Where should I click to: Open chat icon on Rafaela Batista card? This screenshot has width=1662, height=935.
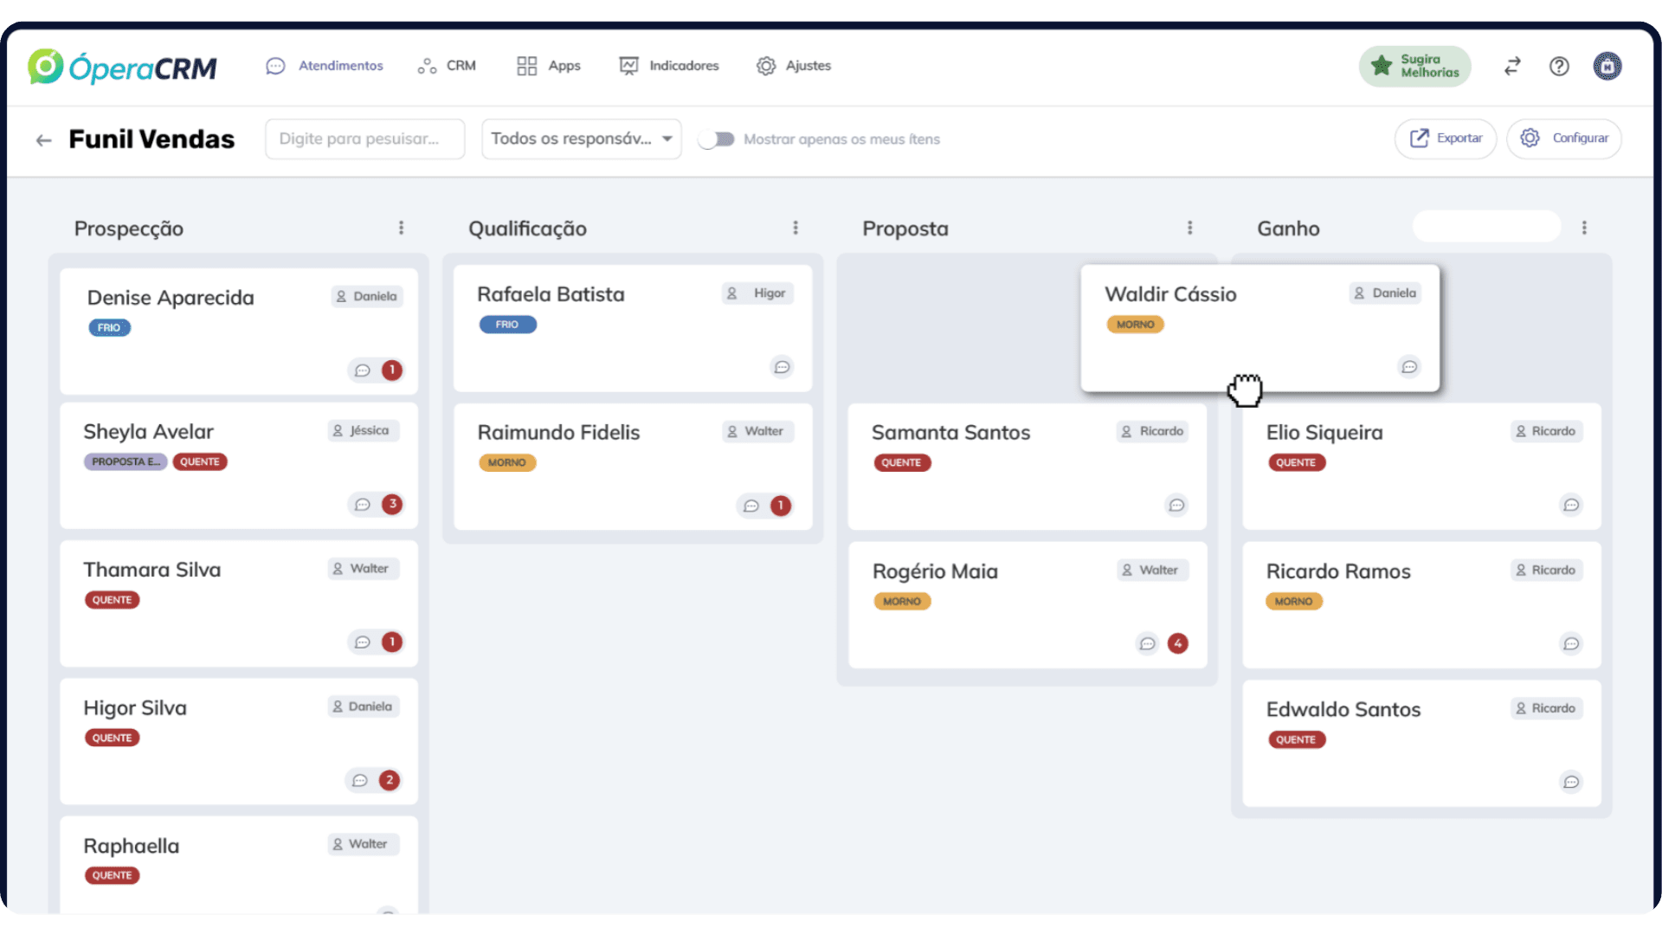tap(782, 368)
